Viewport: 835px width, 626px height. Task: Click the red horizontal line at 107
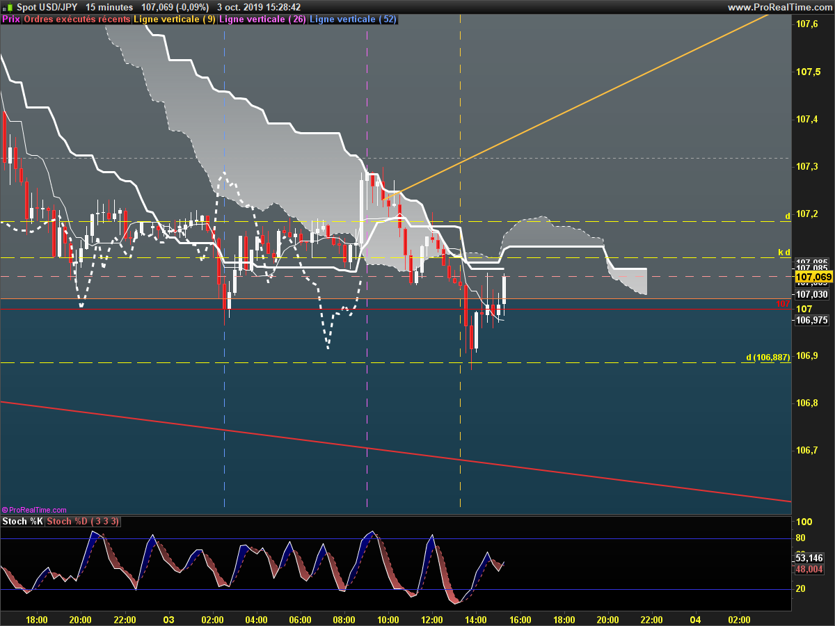[396, 309]
